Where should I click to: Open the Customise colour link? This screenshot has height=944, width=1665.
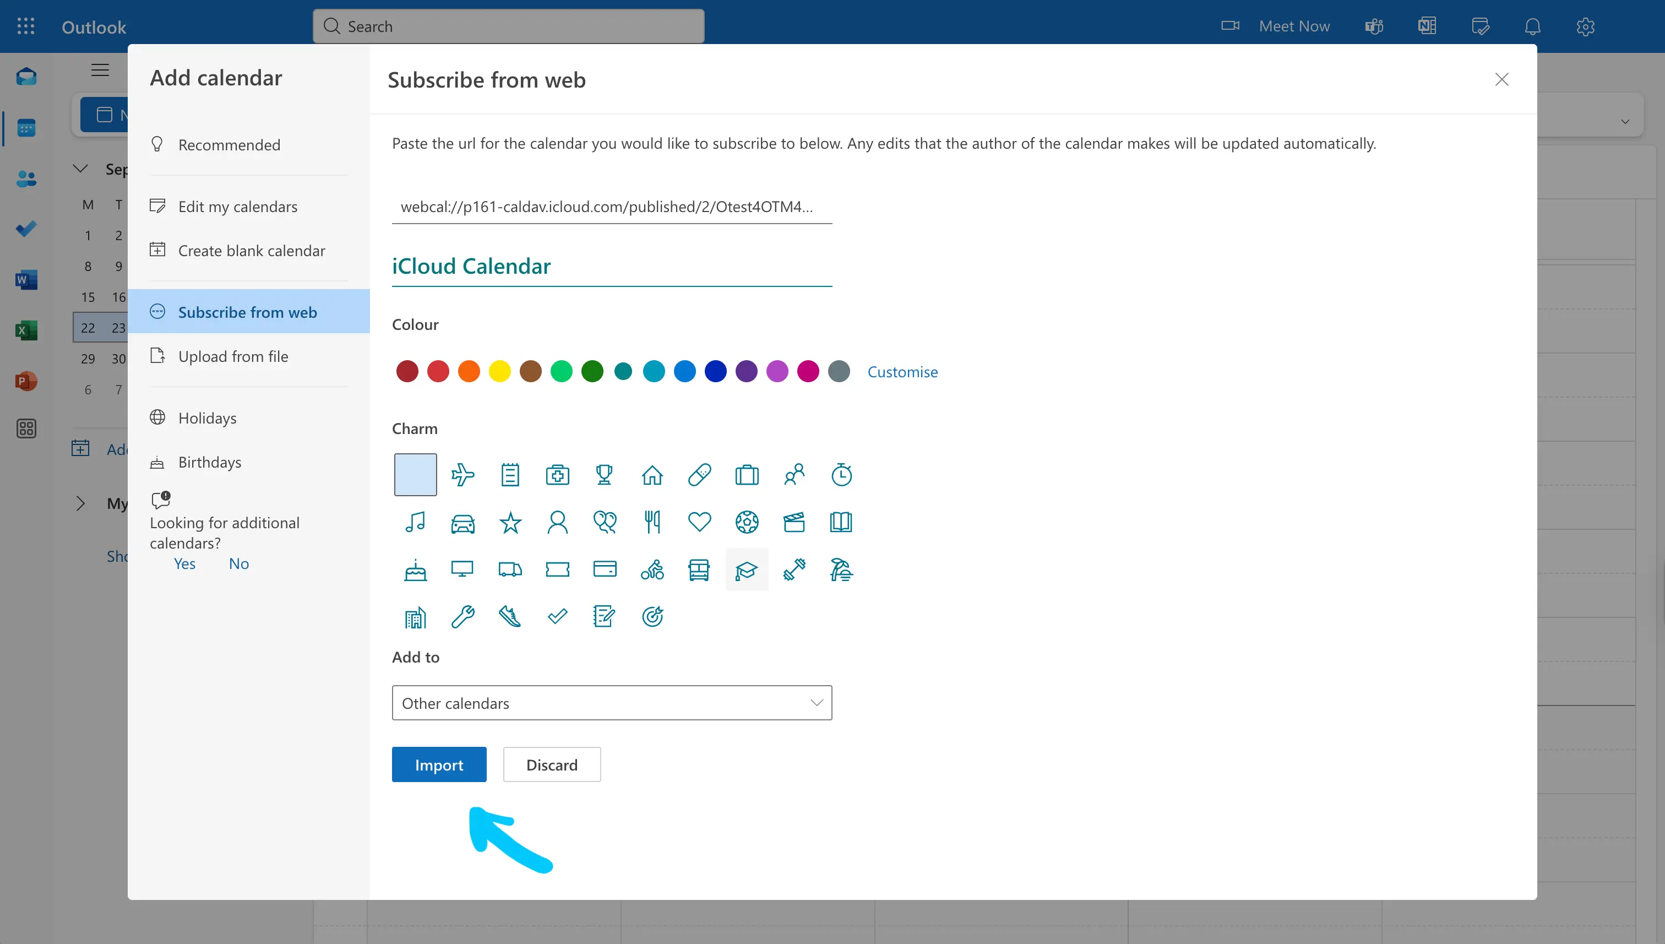902,372
